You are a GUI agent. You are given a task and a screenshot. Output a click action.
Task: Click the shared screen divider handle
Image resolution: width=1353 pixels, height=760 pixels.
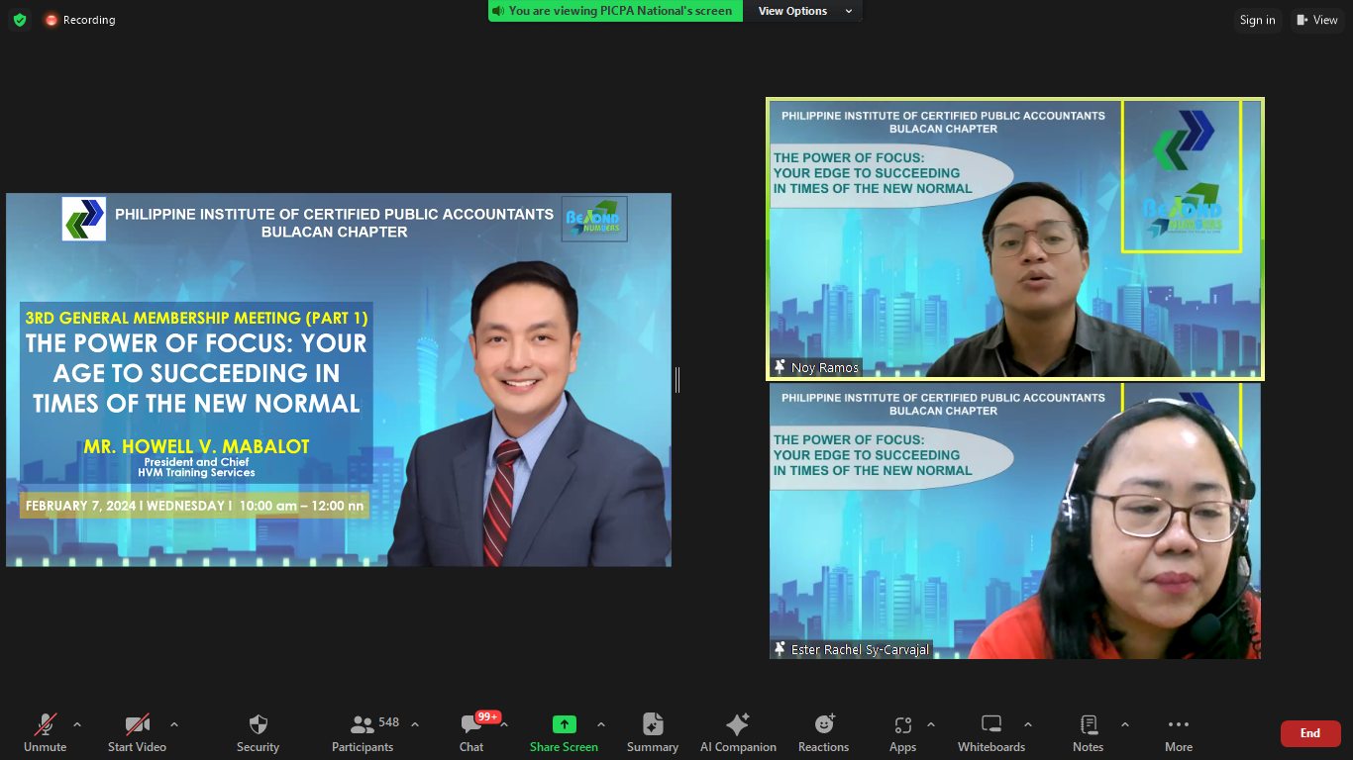[x=677, y=379]
